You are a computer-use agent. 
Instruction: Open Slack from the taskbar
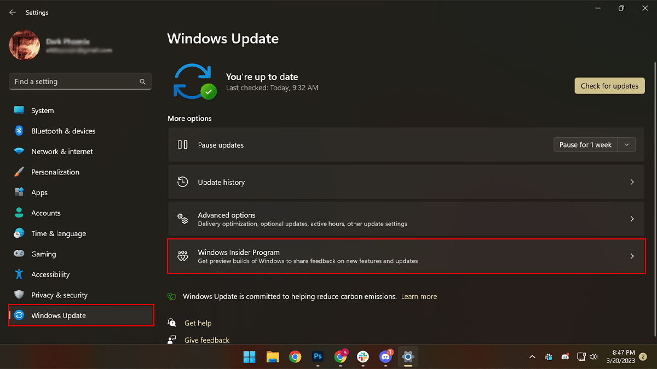362,357
